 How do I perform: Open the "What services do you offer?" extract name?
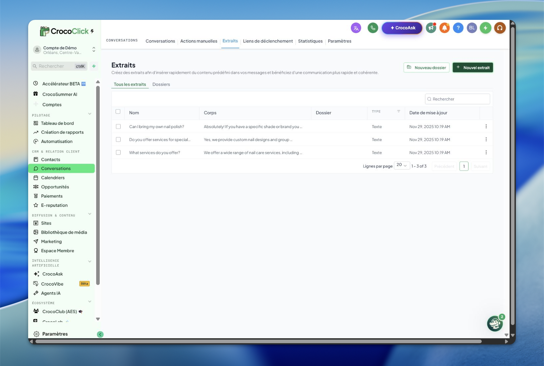tap(154, 153)
